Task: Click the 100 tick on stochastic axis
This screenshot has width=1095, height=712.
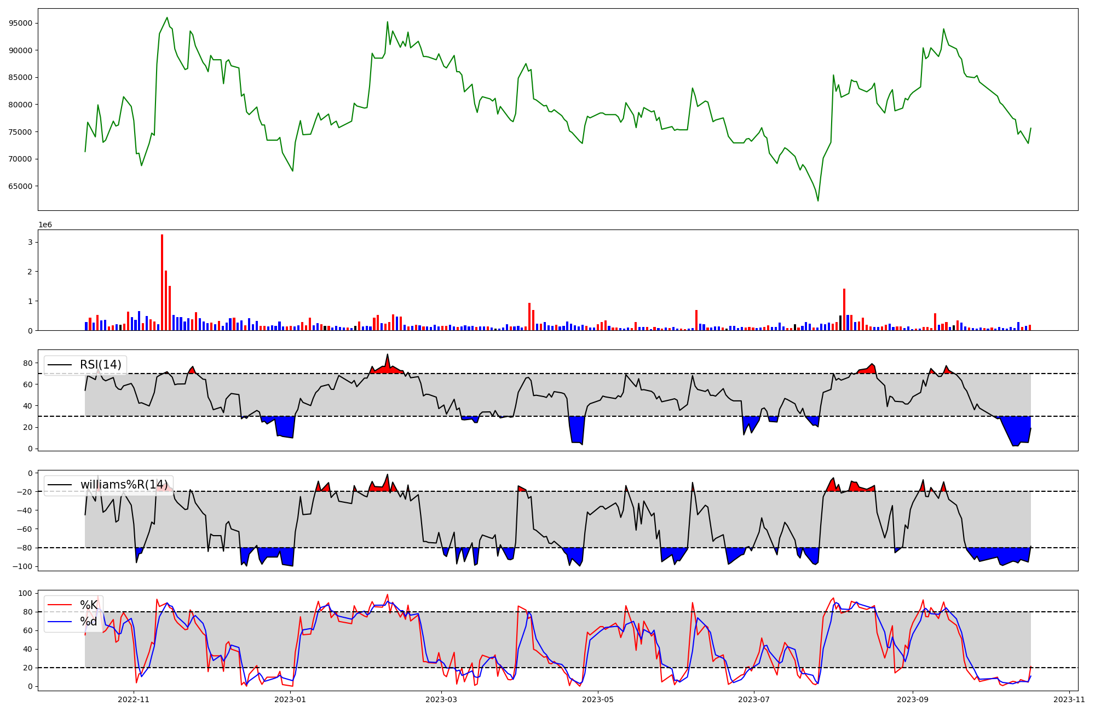Action: [26, 593]
